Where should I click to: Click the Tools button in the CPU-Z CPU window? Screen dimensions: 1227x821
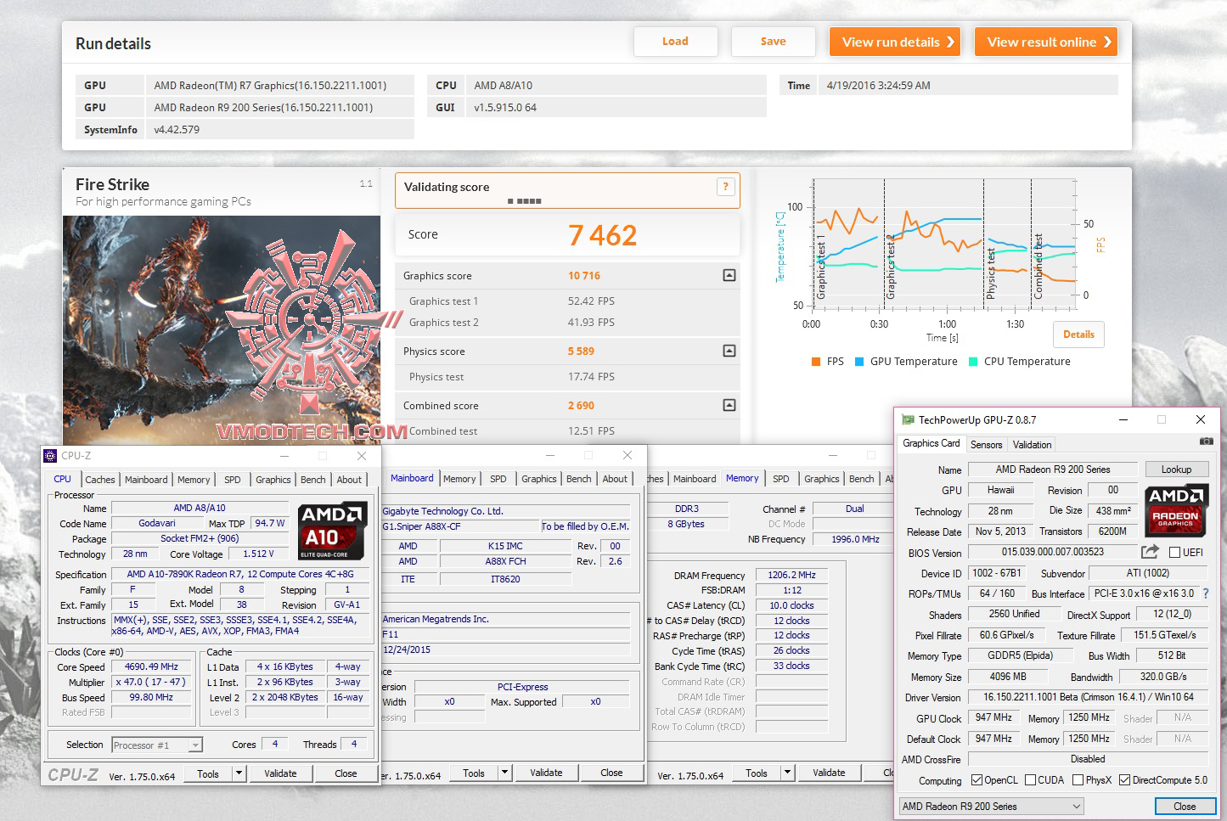coord(208,773)
